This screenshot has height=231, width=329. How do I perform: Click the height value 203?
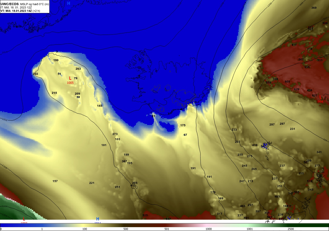(x=78, y=69)
